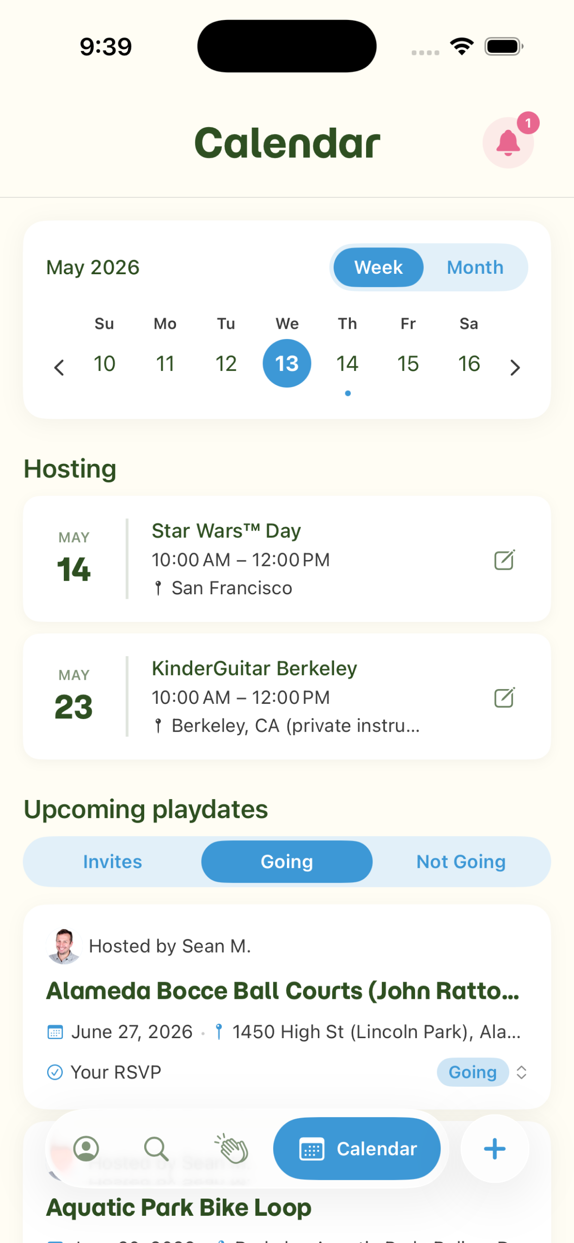Open Aquatic Park Bike Loop playdate
574x1243 pixels.
pyautogui.click(x=178, y=1207)
